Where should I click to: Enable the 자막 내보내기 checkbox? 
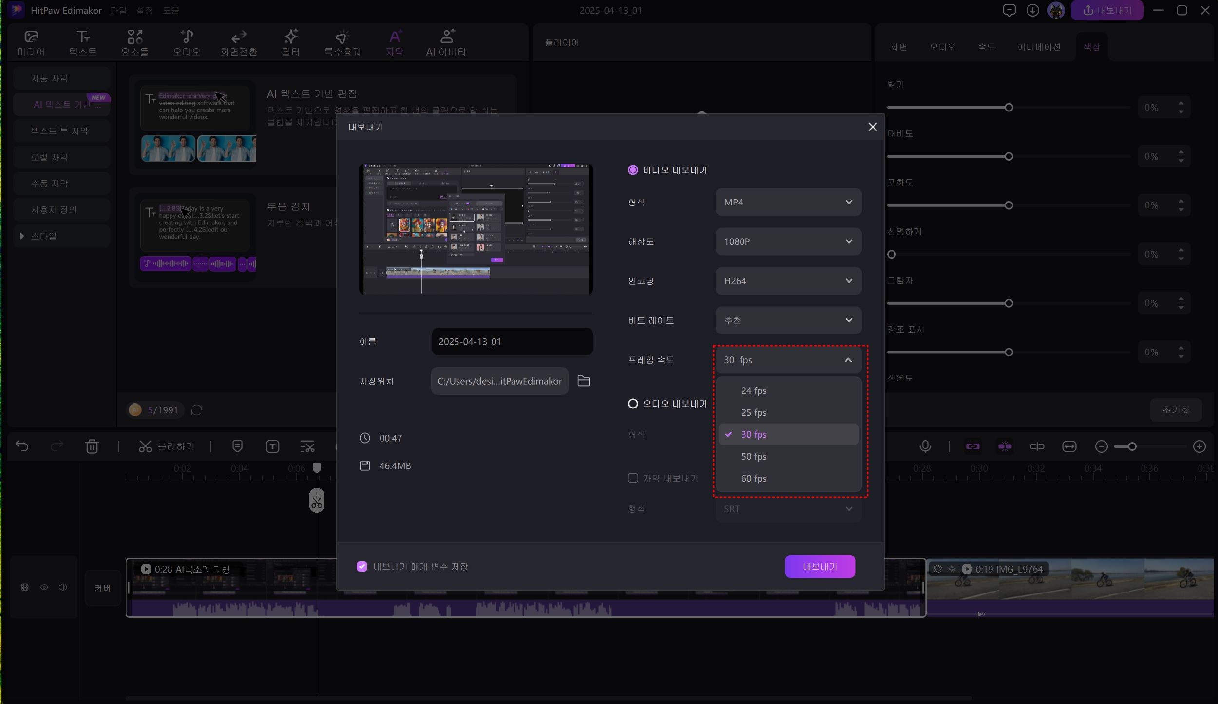click(x=633, y=478)
